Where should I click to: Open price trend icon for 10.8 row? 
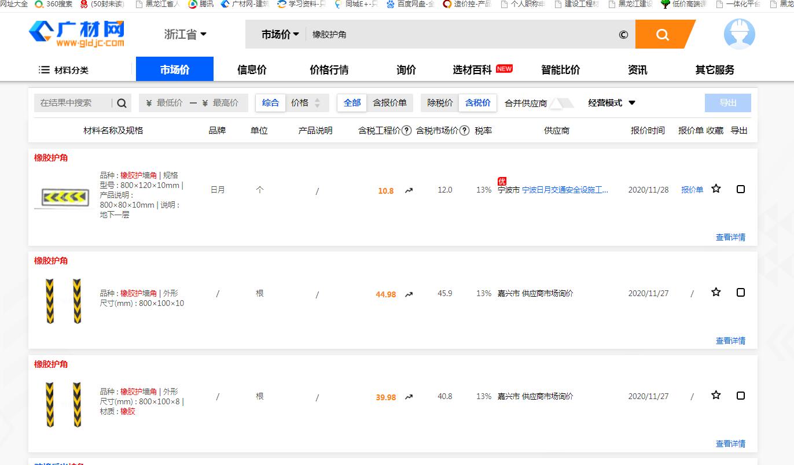409,190
